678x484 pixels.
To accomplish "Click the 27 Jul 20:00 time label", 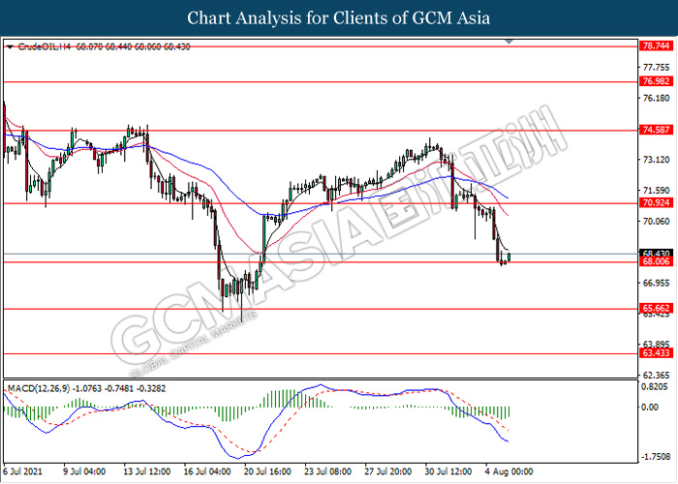I will click(x=387, y=471).
